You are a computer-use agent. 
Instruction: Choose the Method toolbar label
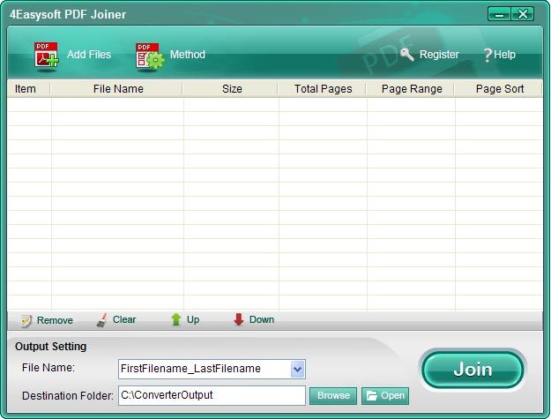tap(188, 55)
